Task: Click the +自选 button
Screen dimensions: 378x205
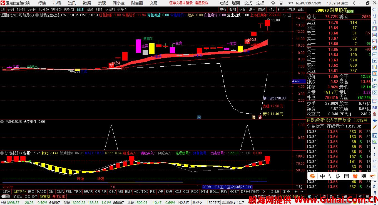Action: click(291, 9)
